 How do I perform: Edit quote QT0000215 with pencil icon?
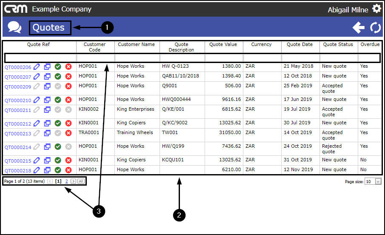point(37,160)
